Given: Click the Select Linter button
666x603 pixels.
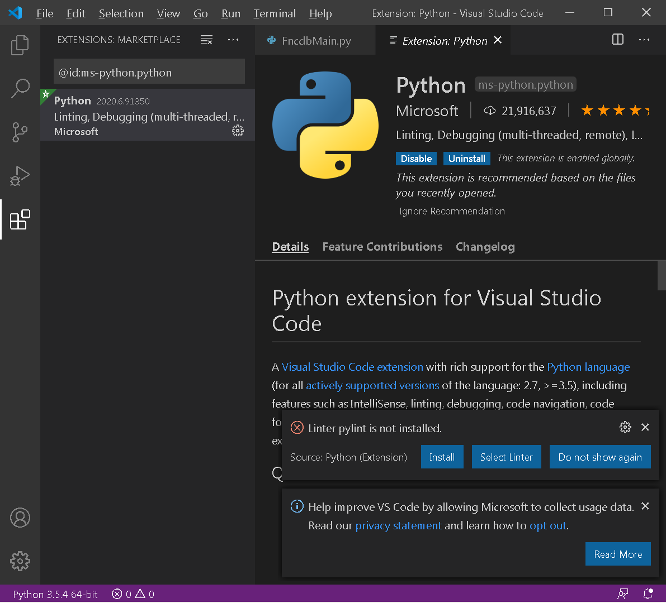Looking at the screenshot, I should click(506, 457).
